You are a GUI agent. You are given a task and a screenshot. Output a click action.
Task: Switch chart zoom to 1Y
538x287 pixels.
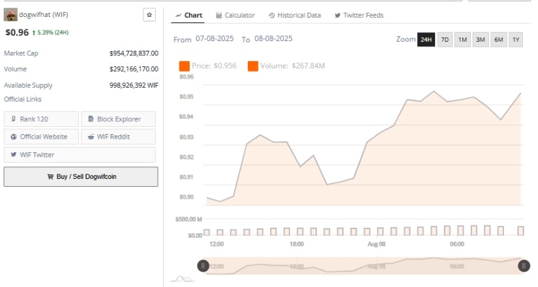[516, 40]
